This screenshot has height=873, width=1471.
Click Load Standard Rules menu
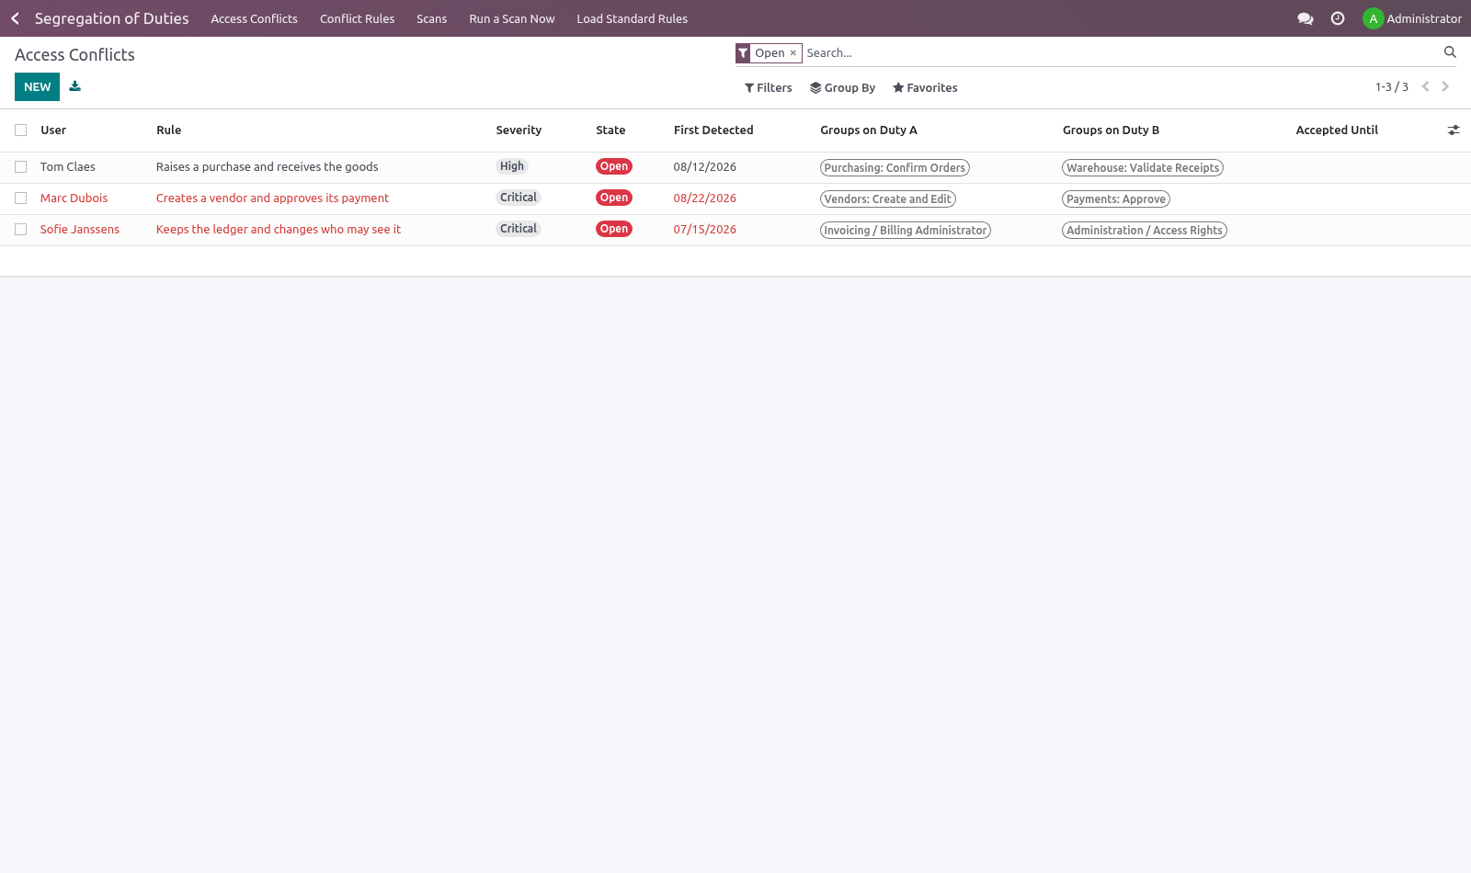[x=632, y=18]
